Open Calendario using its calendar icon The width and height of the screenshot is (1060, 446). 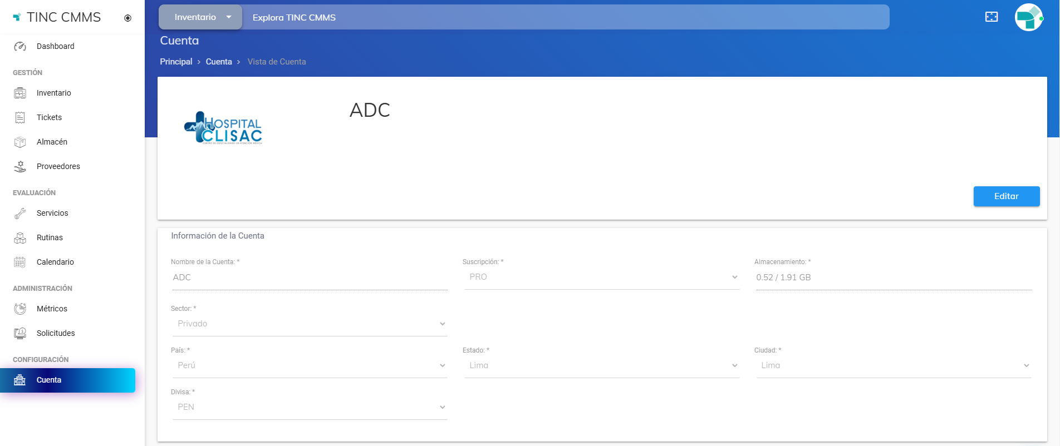coord(20,262)
